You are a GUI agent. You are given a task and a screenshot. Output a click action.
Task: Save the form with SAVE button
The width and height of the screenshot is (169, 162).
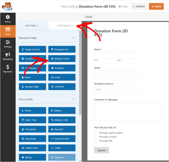[x=156, y=6]
